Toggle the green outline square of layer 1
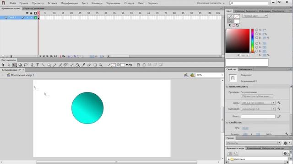293x164 pixels. (36, 17)
